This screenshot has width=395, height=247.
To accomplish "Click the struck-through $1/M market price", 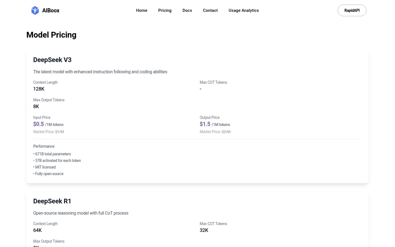I will tap(60, 132).
